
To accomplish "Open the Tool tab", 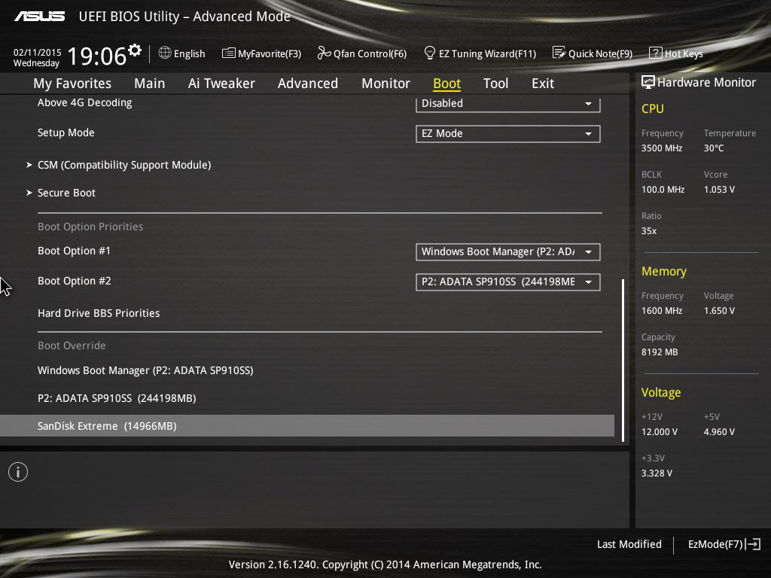I will (495, 84).
